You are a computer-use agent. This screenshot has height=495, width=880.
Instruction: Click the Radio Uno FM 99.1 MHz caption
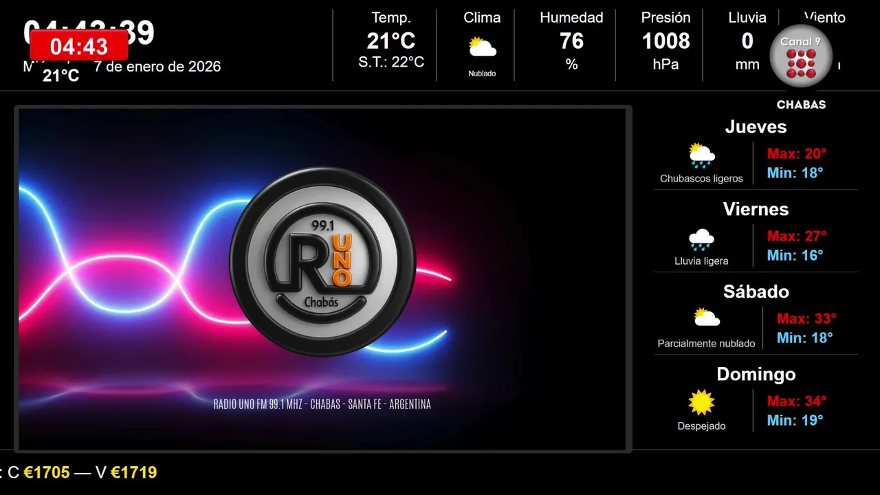click(322, 404)
